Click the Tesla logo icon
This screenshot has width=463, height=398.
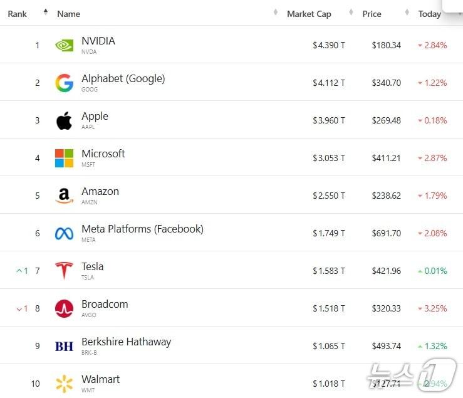click(64, 271)
